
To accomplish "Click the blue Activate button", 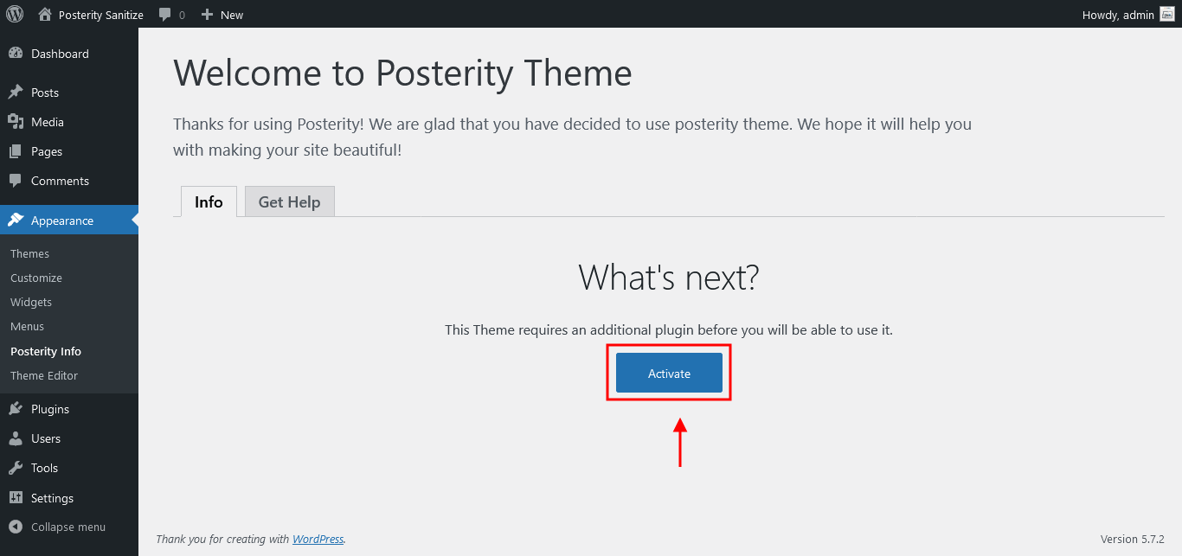I will coord(669,373).
